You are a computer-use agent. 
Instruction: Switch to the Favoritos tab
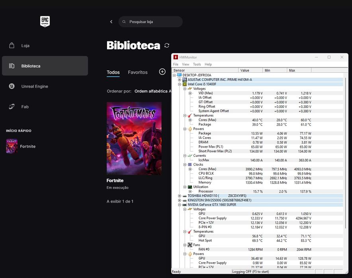point(138,72)
